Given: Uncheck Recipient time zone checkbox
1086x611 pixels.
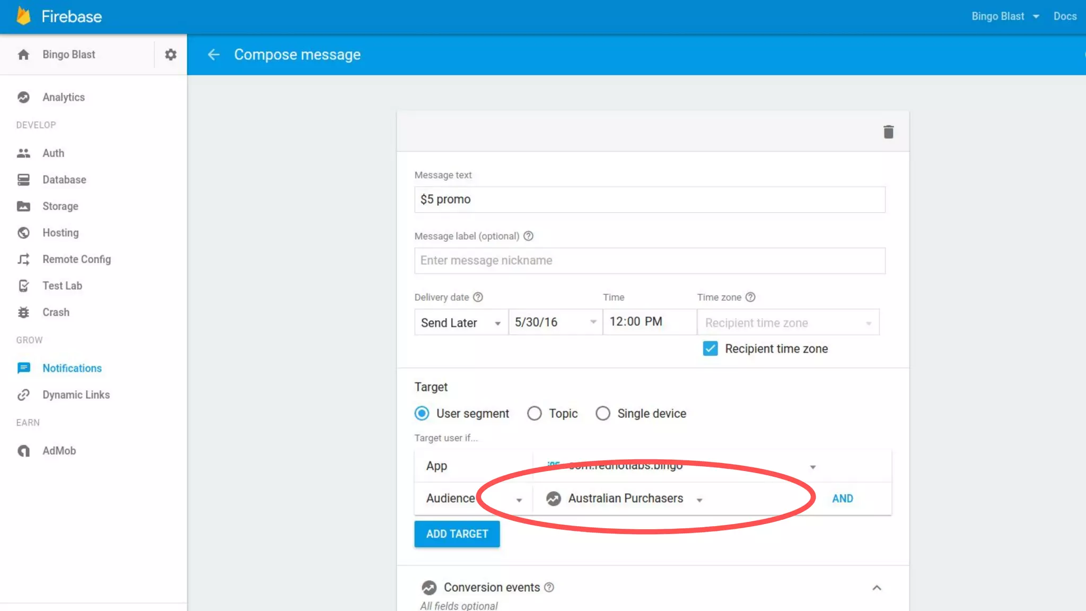Looking at the screenshot, I should pos(710,348).
